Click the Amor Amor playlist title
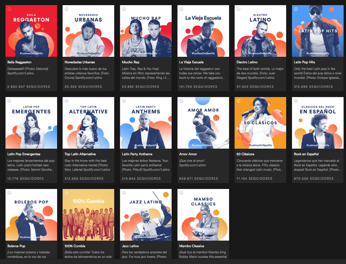The image size is (346, 264). coord(188,154)
